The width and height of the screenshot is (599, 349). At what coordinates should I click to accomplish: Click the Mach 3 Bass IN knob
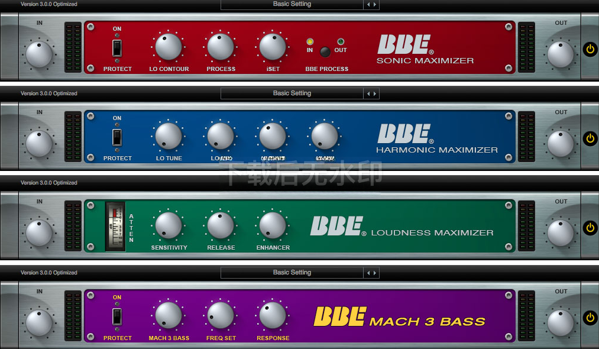coord(38,323)
